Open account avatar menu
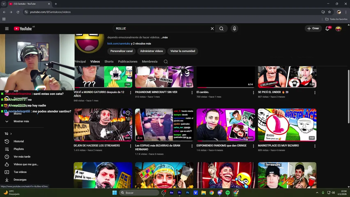 [339, 28]
